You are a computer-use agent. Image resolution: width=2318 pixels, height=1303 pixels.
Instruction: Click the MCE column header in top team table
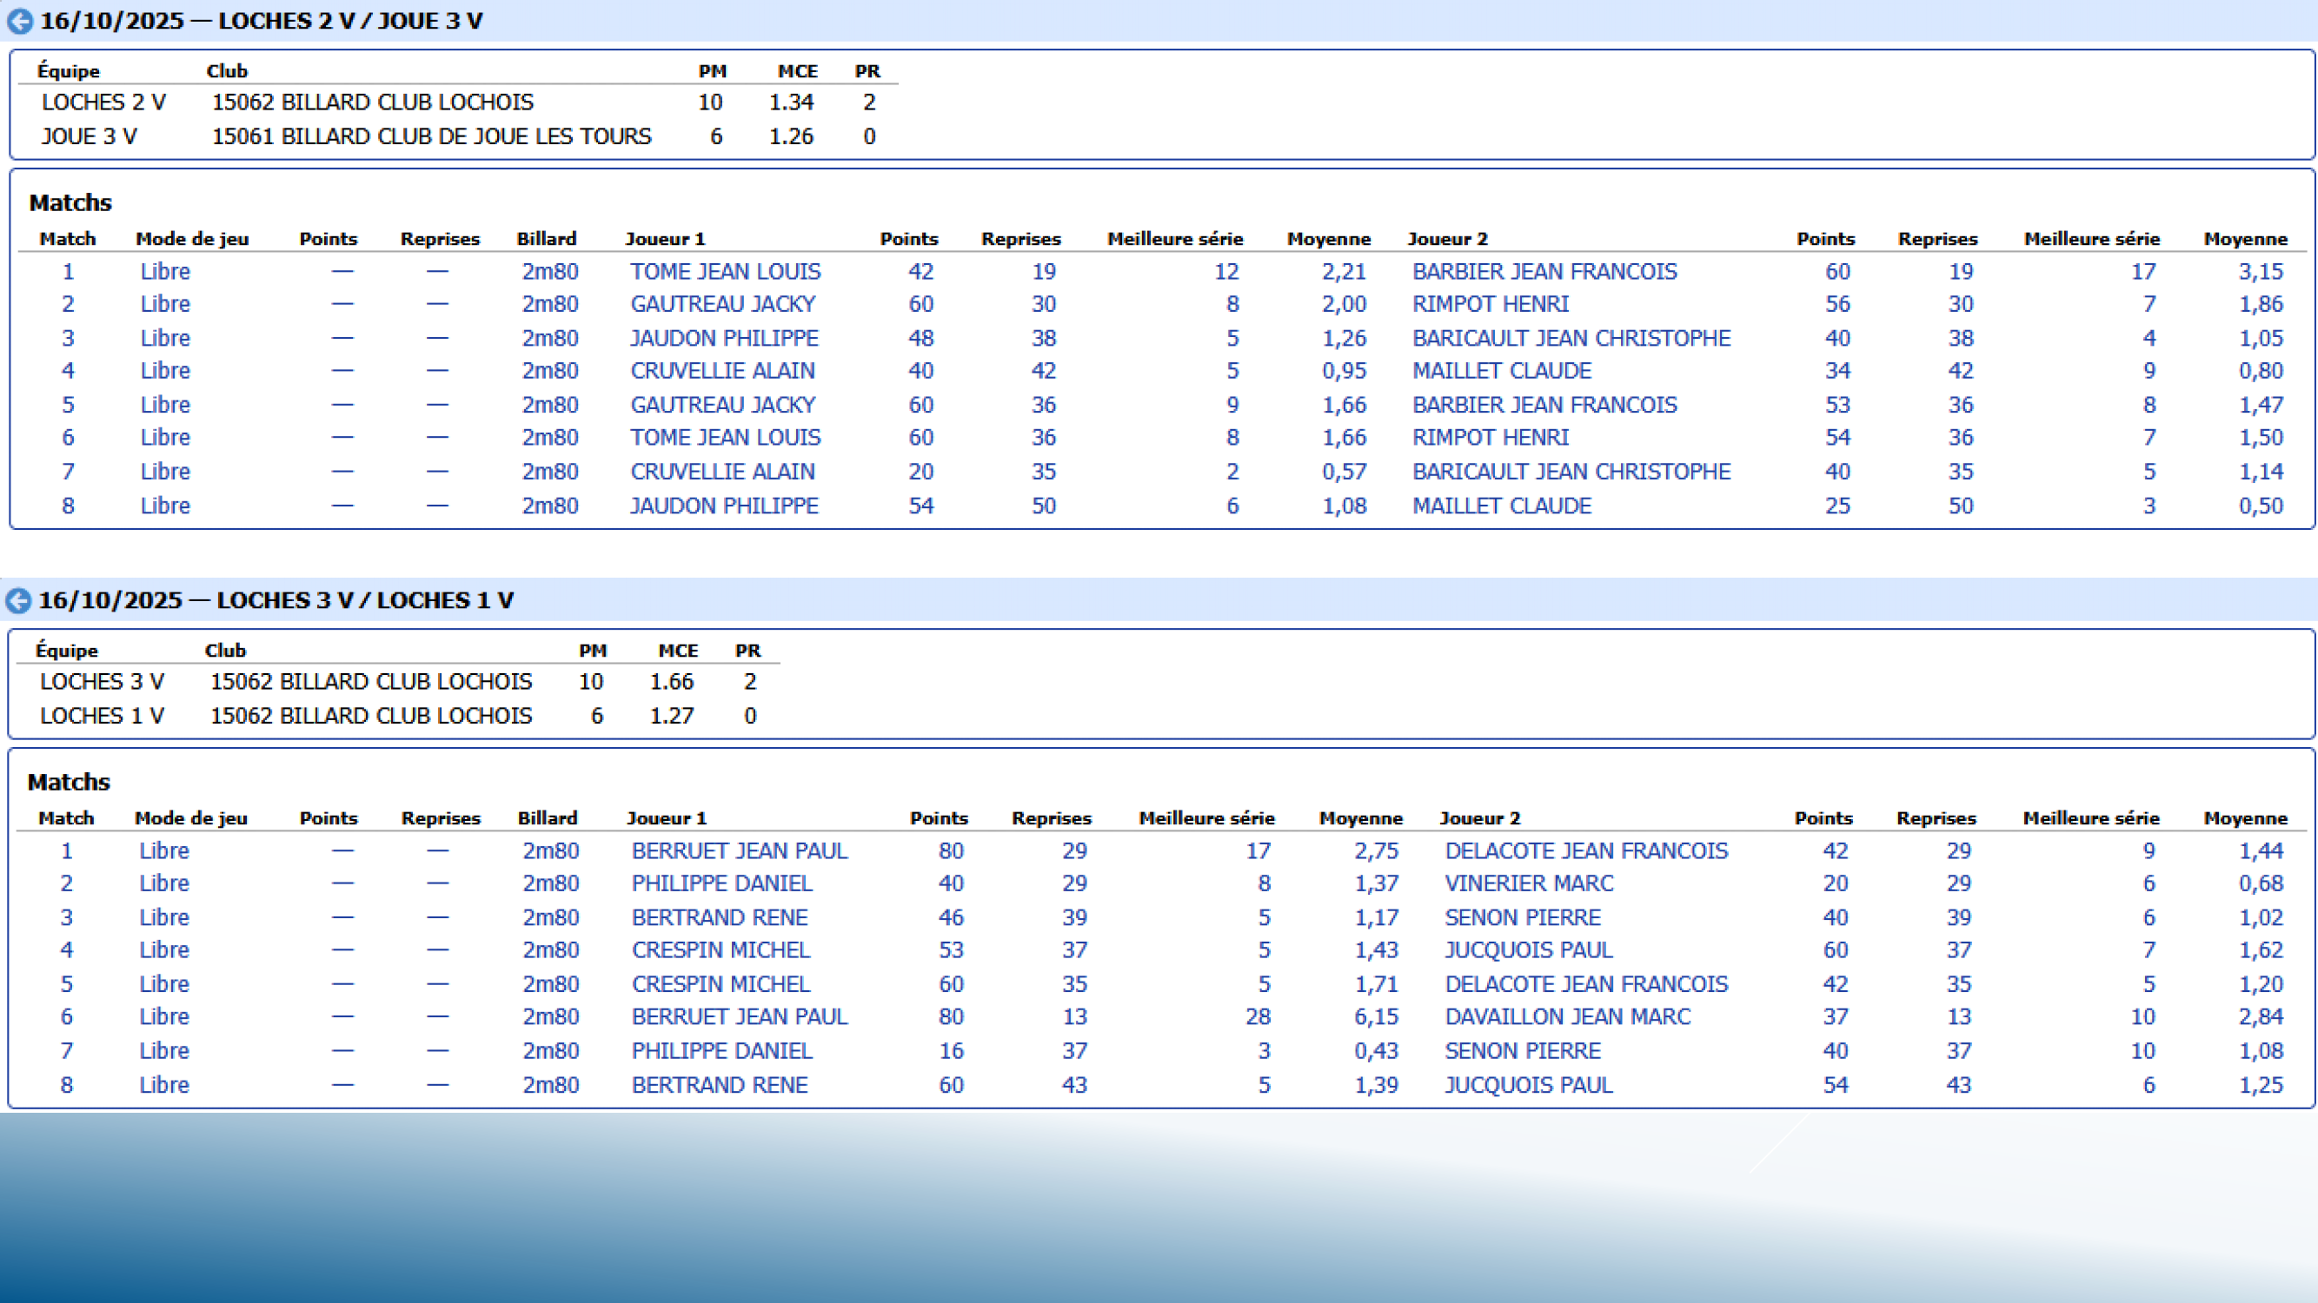click(797, 71)
